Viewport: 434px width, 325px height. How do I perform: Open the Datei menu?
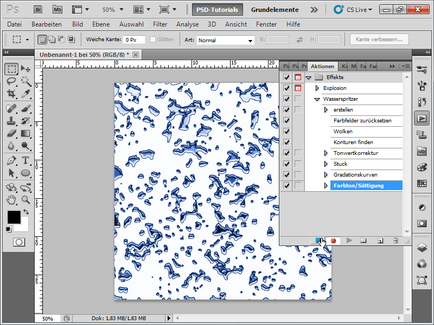(15, 24)
